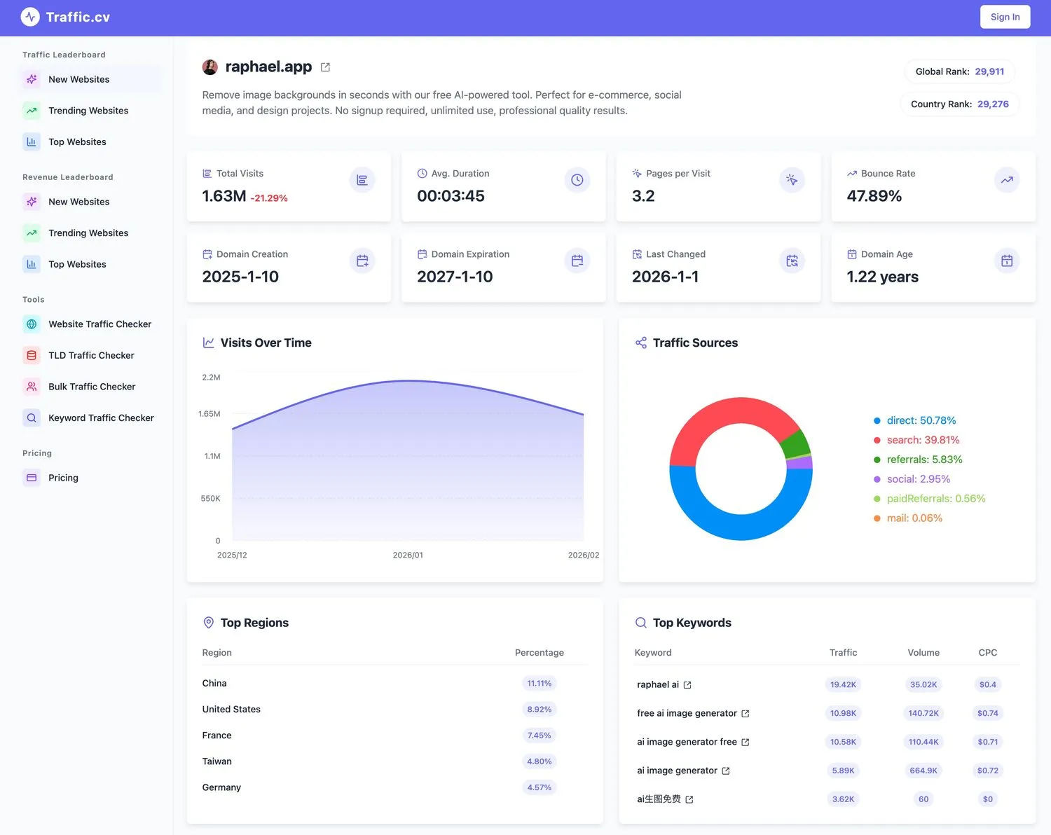The height and width of the screenshot is (835, 1051).
Task: Click the Website Traffic Checker globe icon
Action: 32,324
